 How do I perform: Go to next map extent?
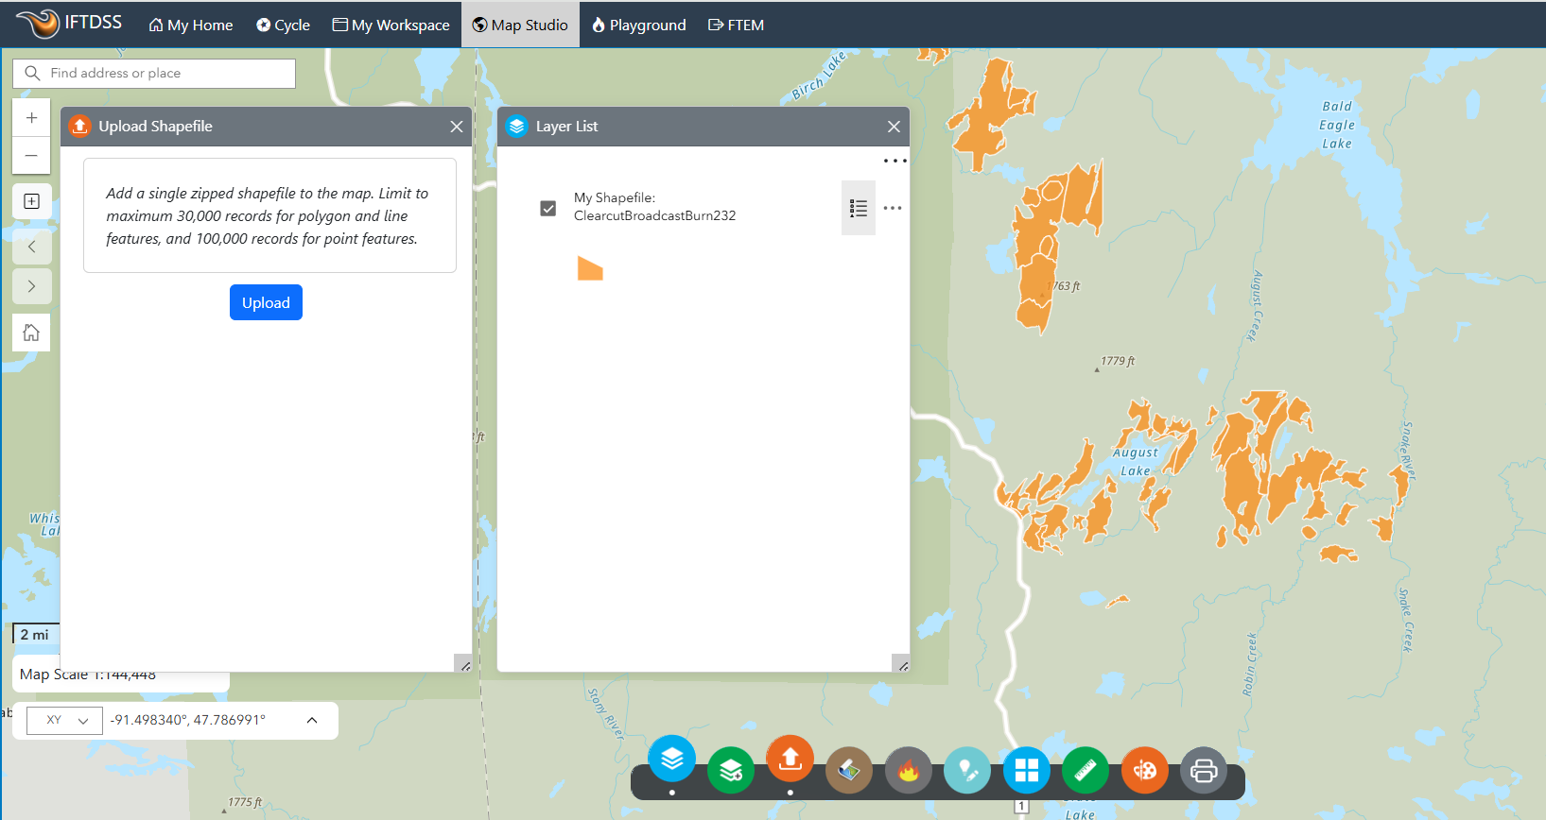tap(31, 286)
